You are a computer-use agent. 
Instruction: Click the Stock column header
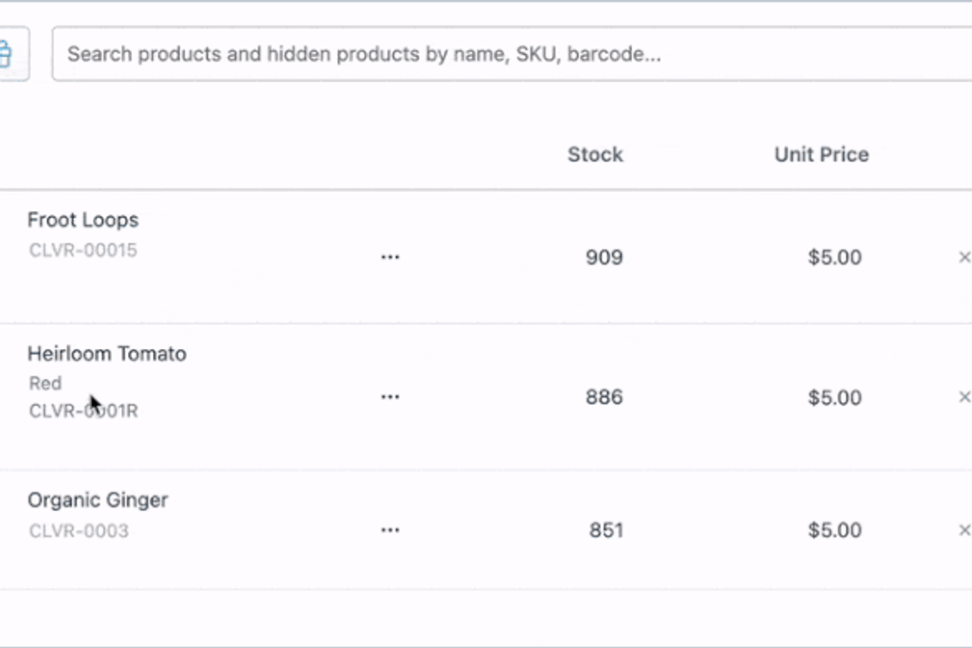595,154
